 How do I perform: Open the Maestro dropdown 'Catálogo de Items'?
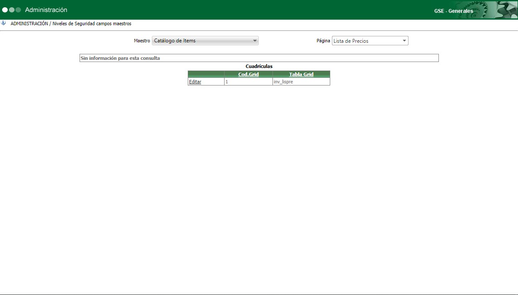[205, 41]
